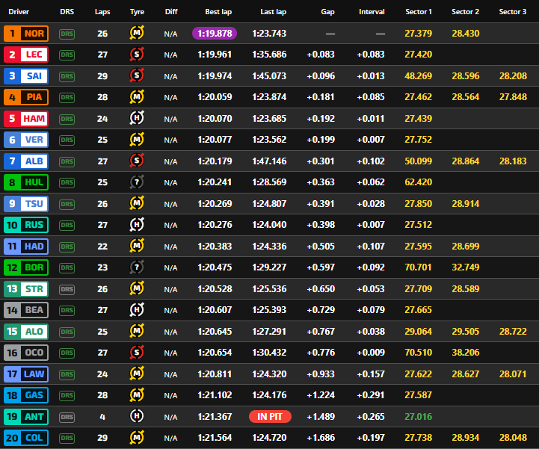This screenshot has width=539, height=449.
Task: Click the DRS indicator for Norris
Action: click(x=67, y=34)
